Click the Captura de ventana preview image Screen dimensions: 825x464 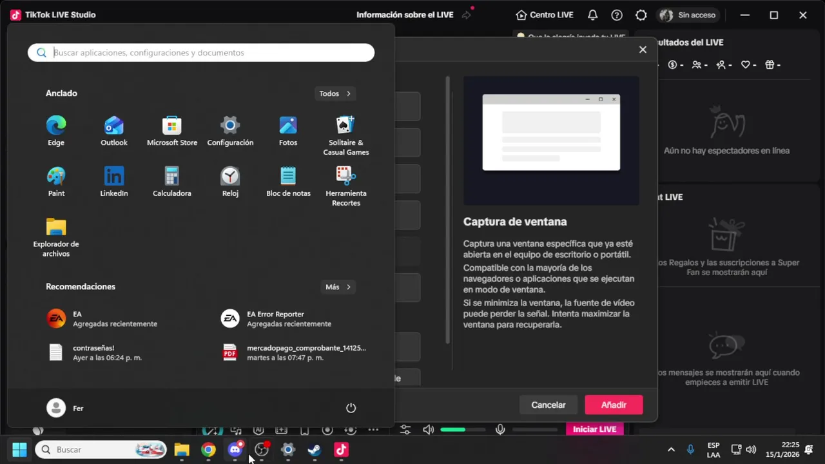click(551, 140)
